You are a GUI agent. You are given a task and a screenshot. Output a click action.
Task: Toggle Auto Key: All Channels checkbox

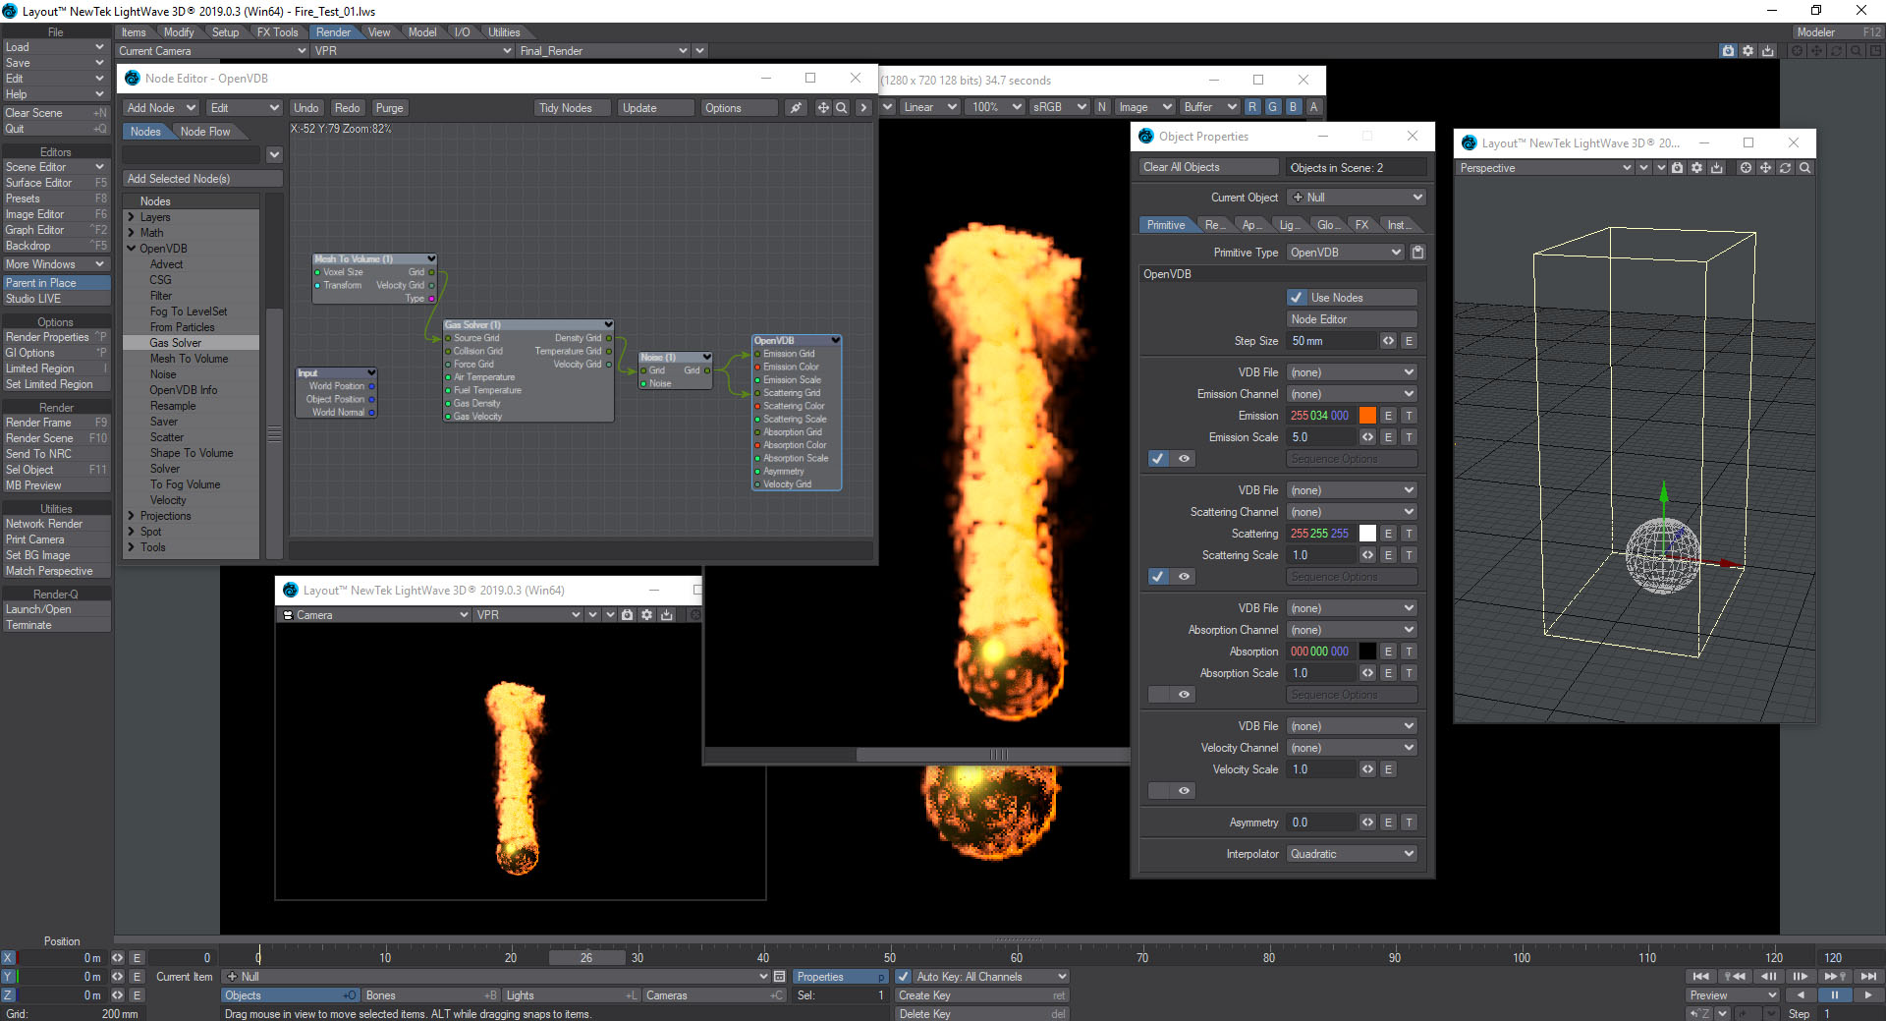click(904, 977)
